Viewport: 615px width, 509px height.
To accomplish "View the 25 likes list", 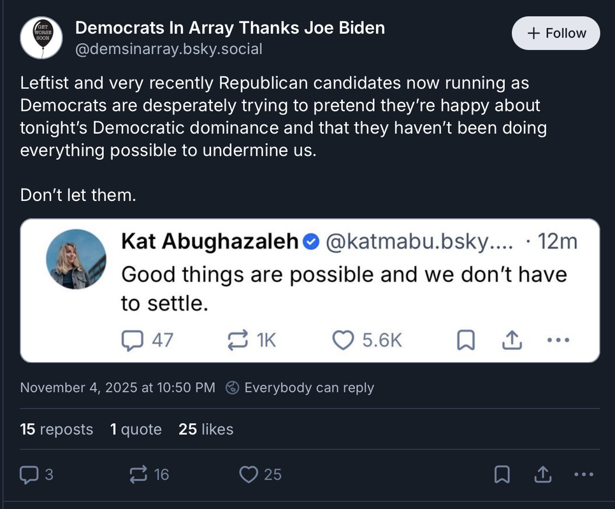I will (206, 429).
